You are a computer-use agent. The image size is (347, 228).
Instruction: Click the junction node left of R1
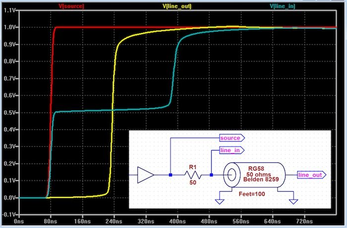(170, 175)
